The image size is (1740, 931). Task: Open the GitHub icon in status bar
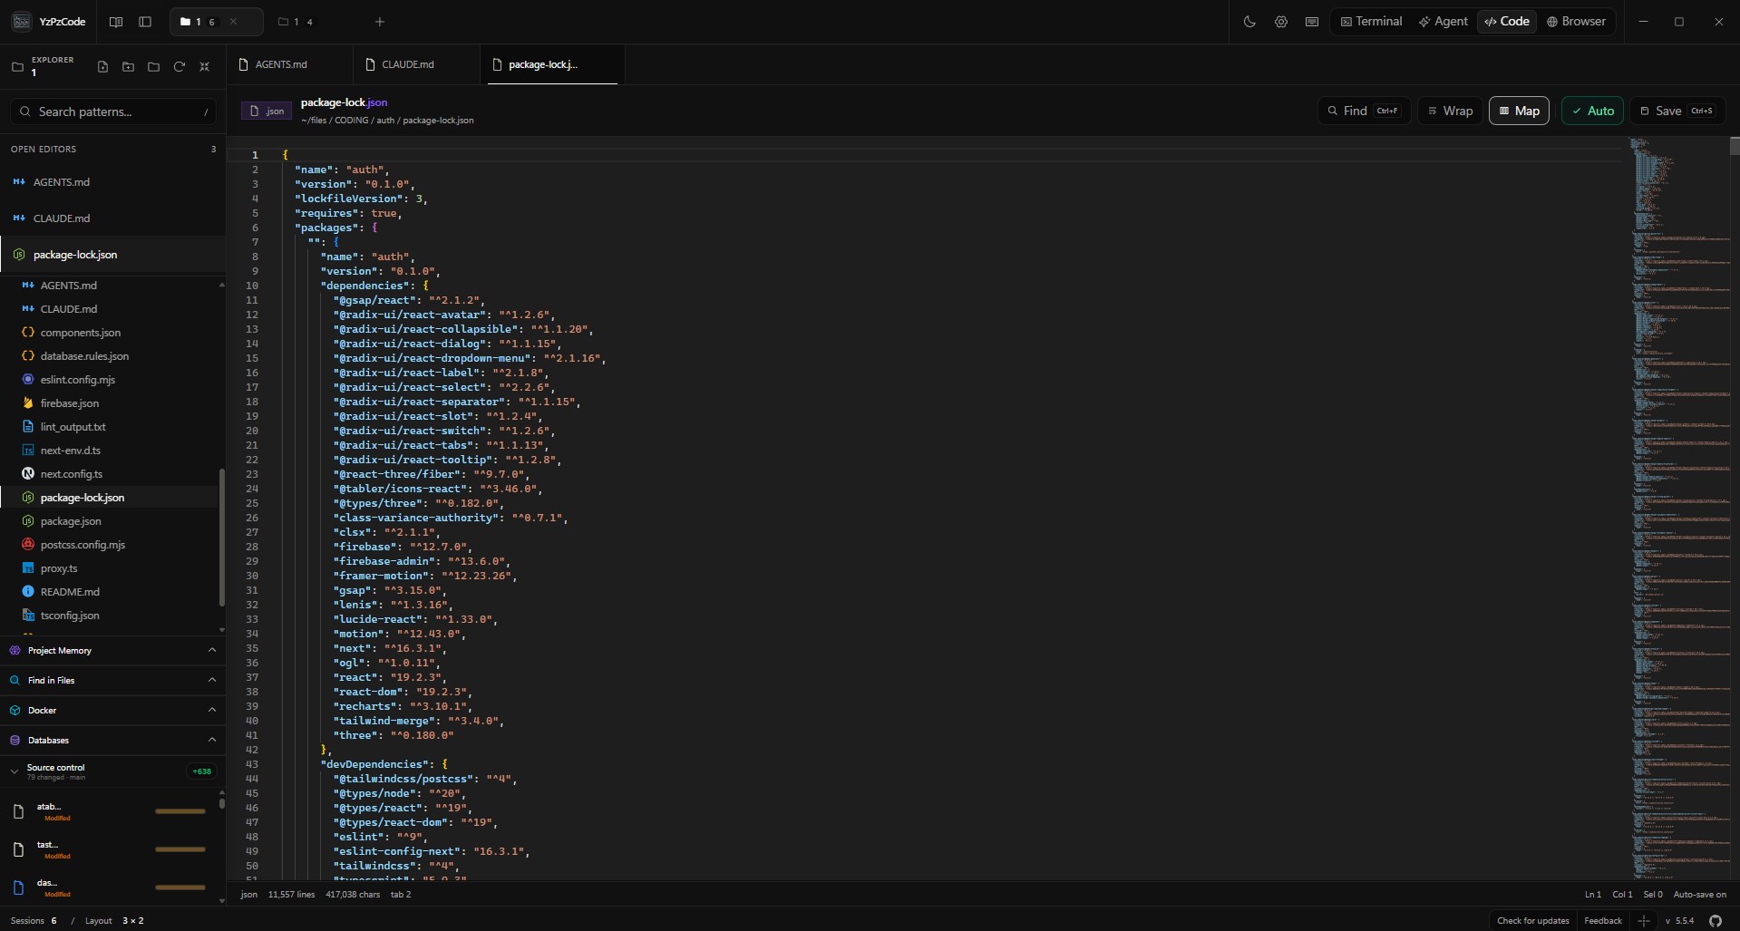click(x=1716, y=920)
